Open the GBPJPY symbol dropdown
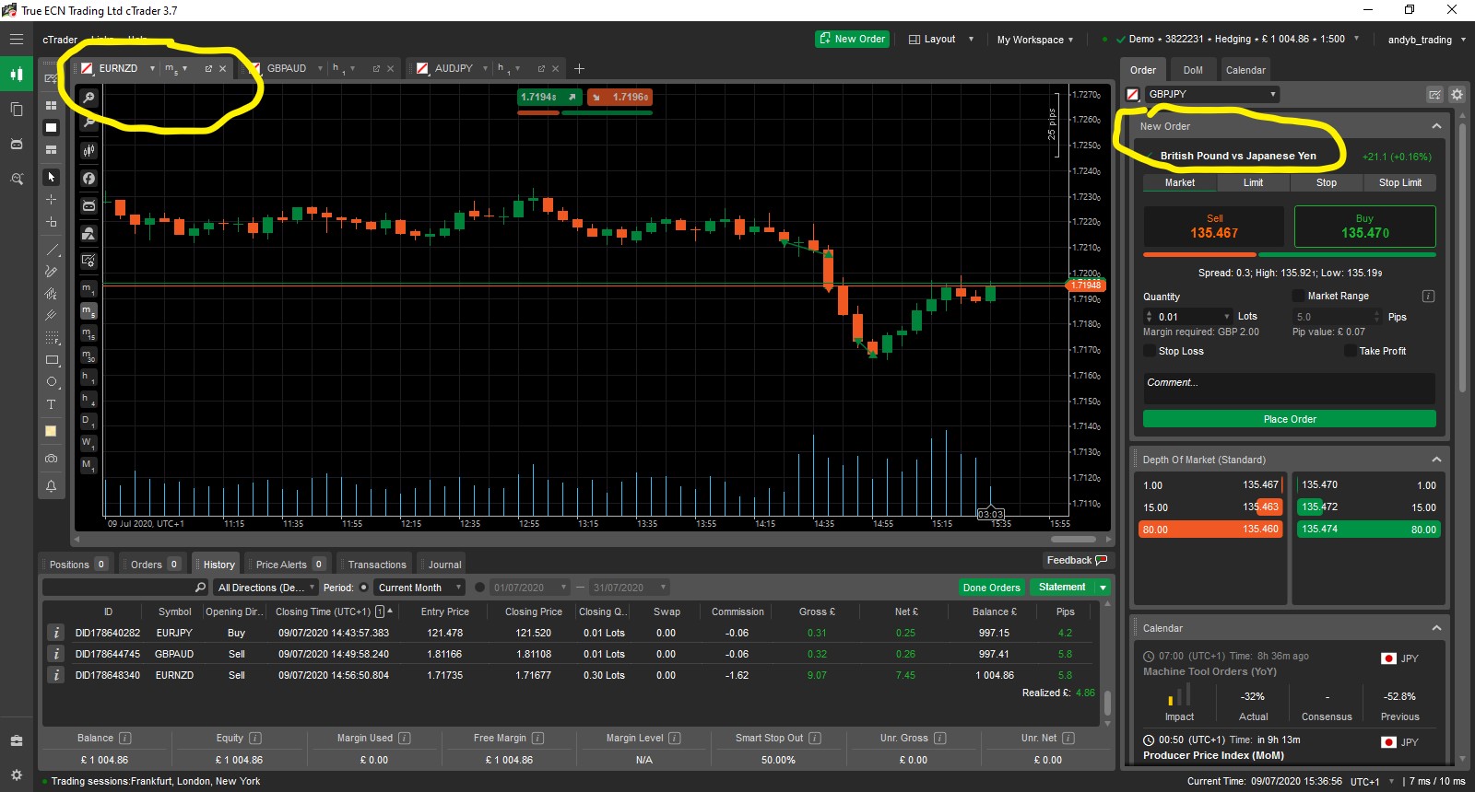 click(x=1212, y=94)
